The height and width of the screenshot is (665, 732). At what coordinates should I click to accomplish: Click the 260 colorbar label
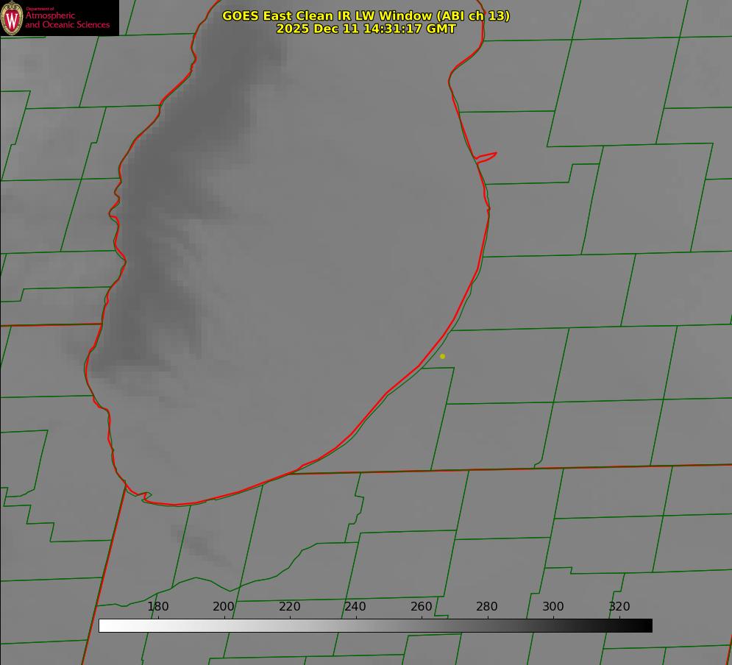[421, 606]
